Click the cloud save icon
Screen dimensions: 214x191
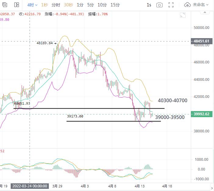188,5
